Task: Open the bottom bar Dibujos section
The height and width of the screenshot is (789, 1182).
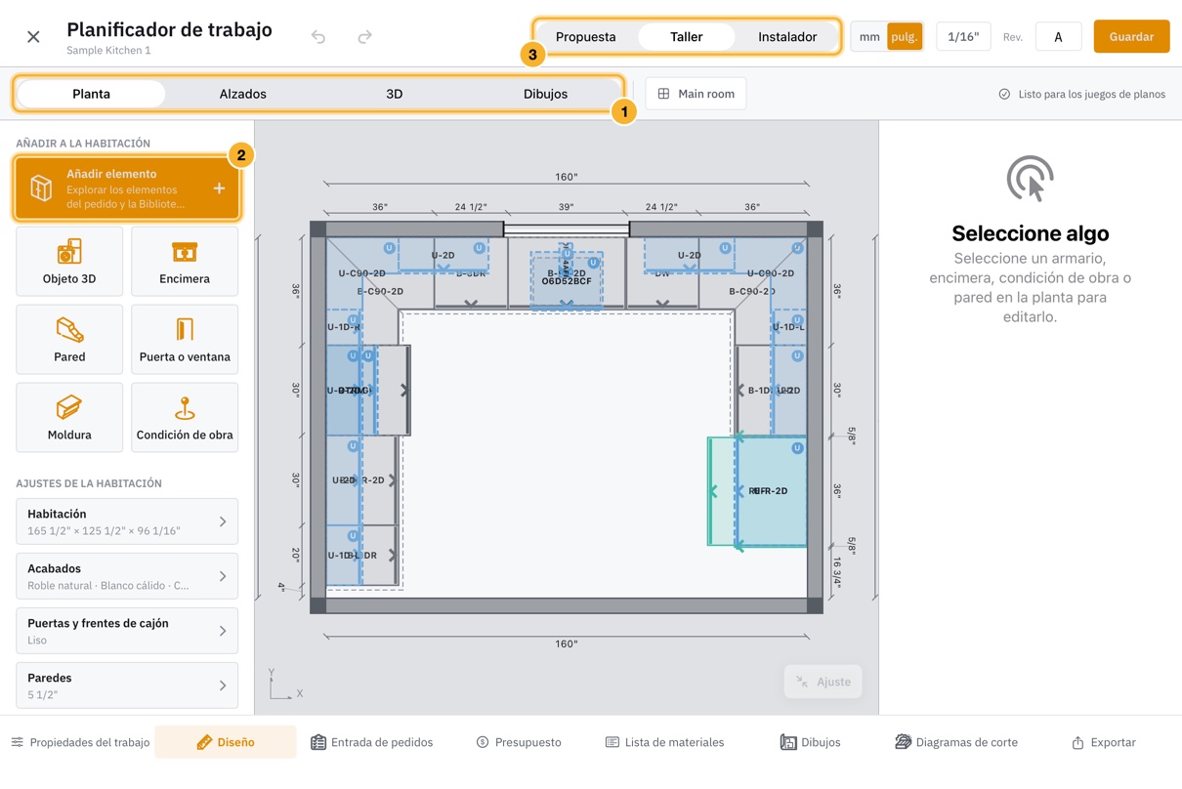Action: [811, 742]
